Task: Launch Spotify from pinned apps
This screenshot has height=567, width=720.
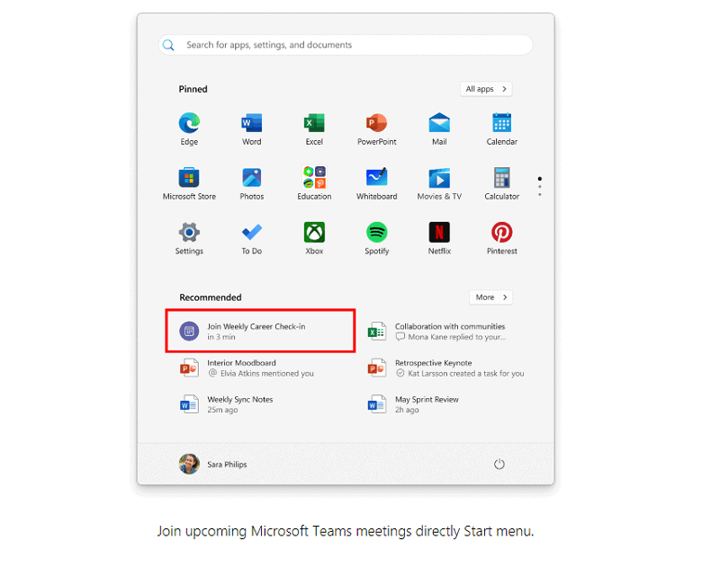Action: pyautogui.click(x=376, y=238)
